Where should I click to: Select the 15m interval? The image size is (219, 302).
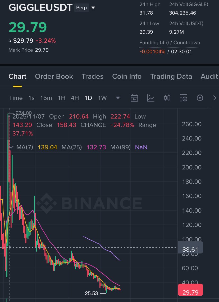click(x=46, y=98)
